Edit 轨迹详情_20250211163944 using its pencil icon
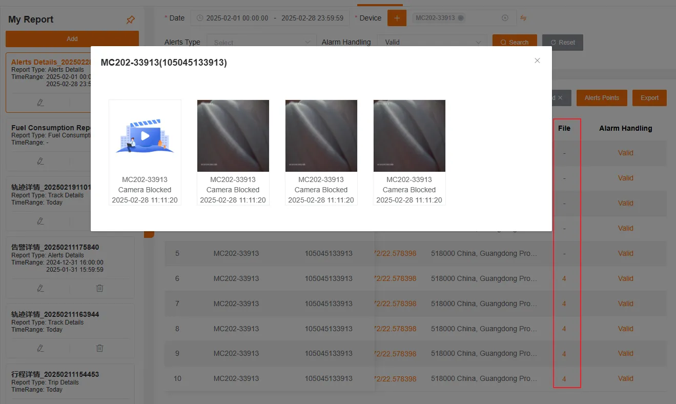Viewport: 676px width, 404px height. 40,348
